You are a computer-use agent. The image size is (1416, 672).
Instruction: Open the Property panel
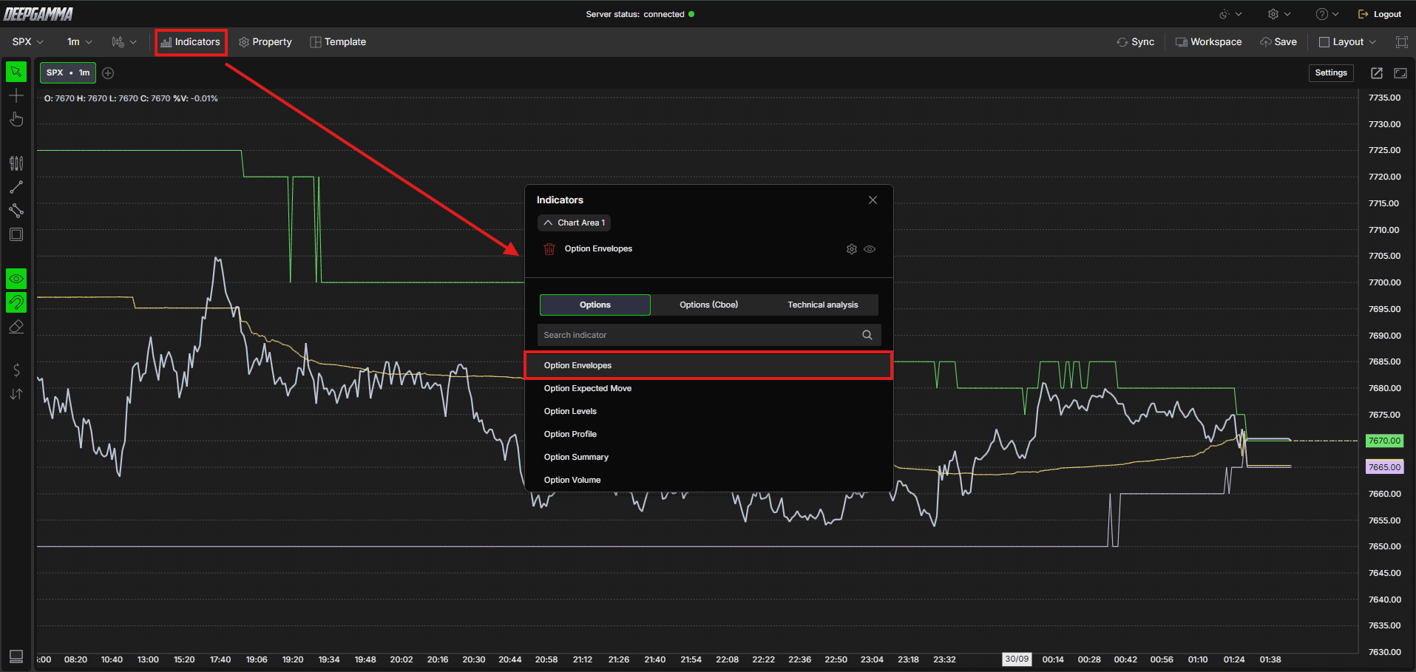point(265,42)
